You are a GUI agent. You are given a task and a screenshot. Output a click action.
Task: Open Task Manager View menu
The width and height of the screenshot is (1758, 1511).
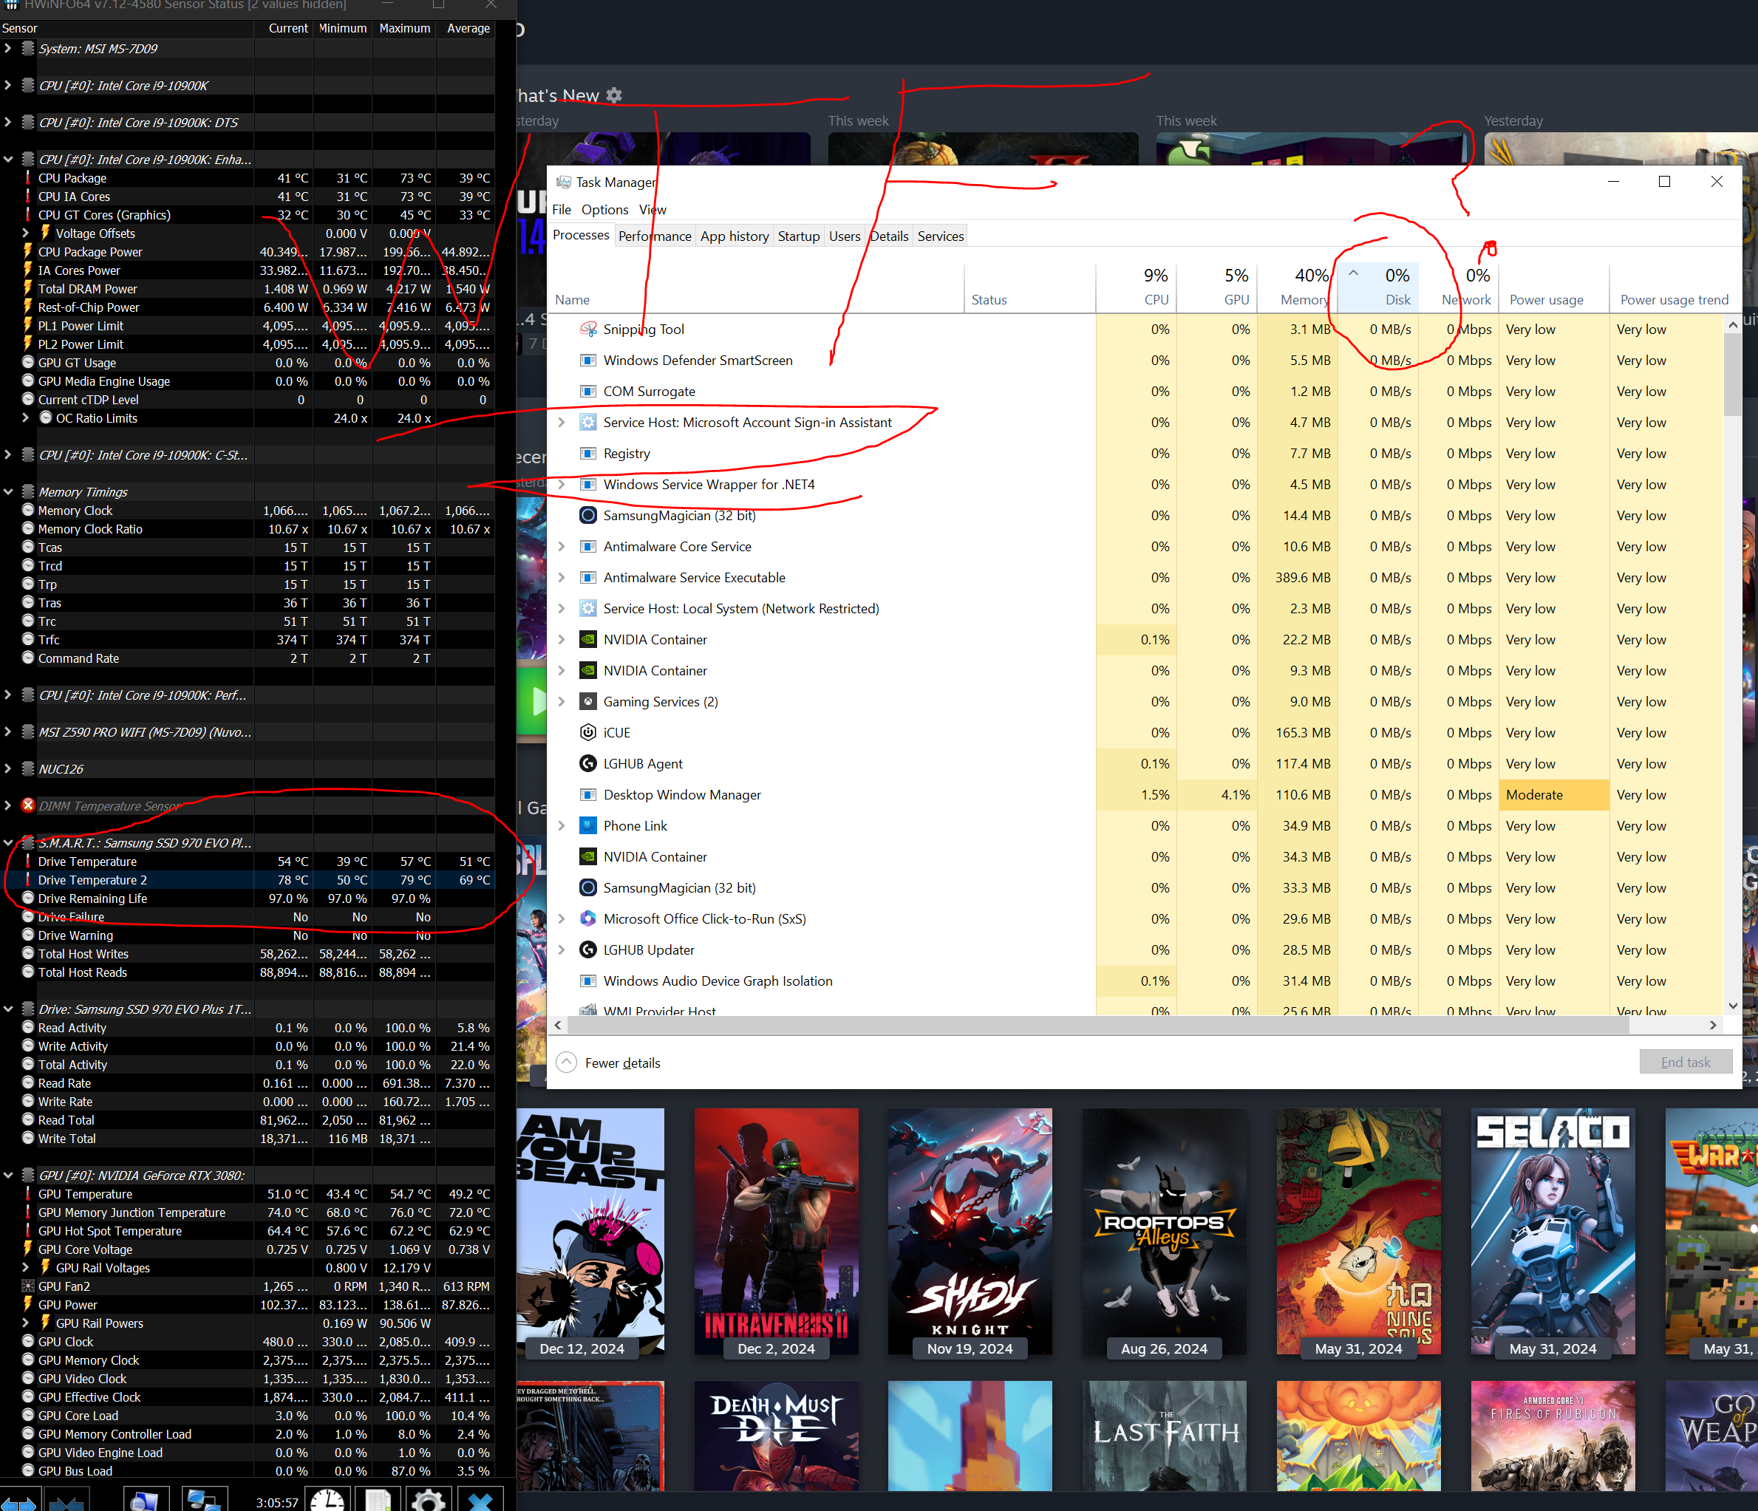point(653,210)
